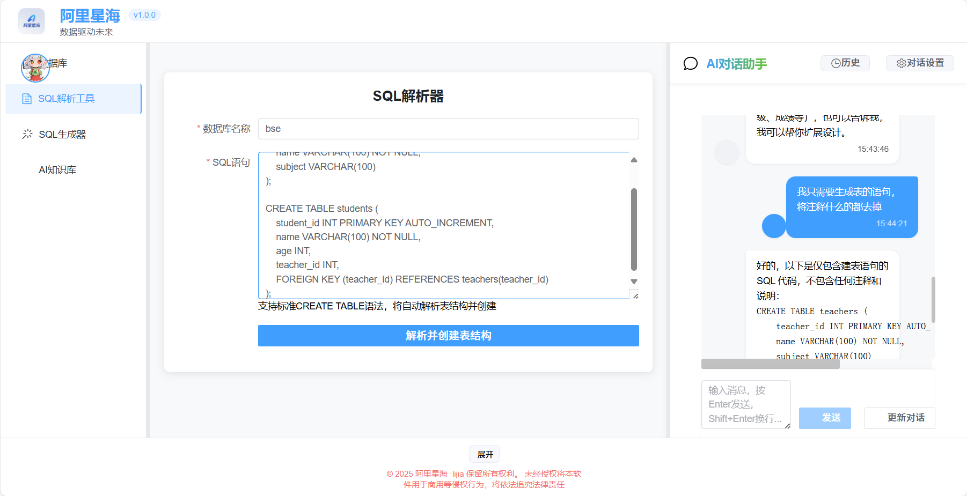This screenshot has width=967, height=496.
Task: Click the SQL语句 field label
Action: 231,162
